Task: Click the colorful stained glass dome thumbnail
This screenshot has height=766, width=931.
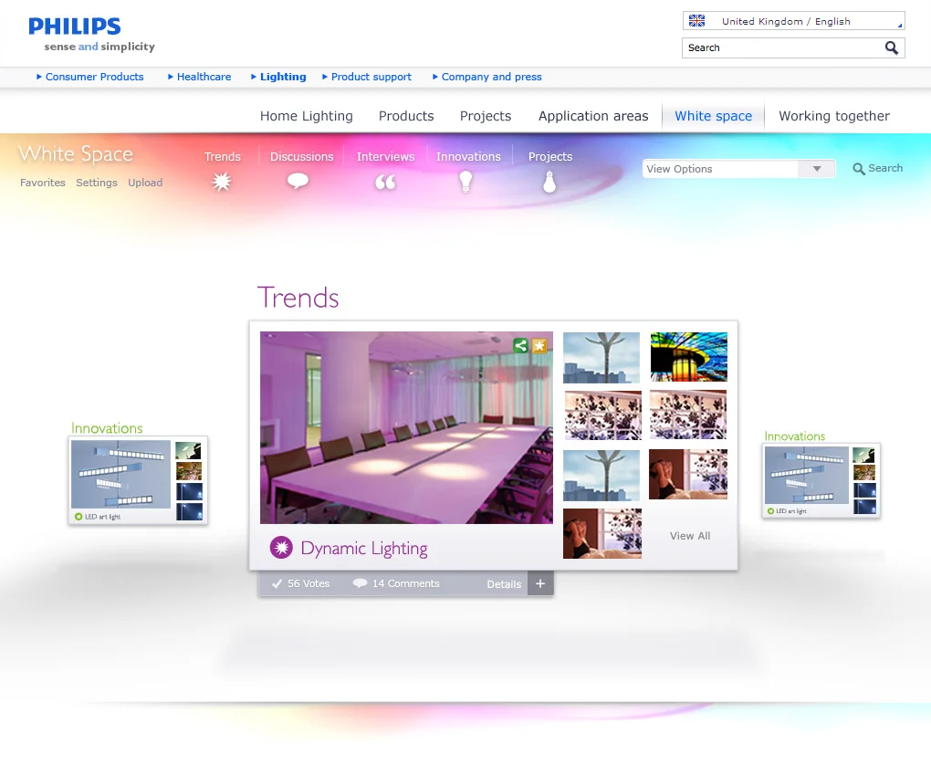Action: click(689, 357)
